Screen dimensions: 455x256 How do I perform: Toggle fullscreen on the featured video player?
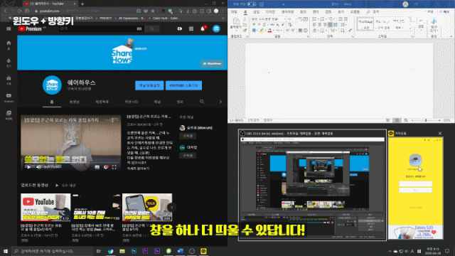[114, 167]
